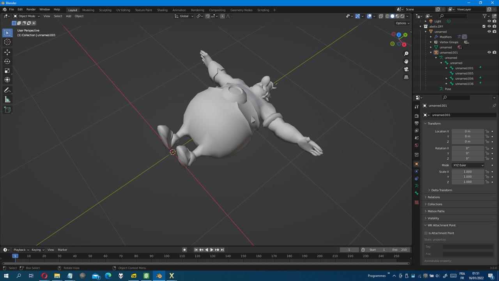Open the Bone properties tab
Screen dimensions: 499x281
(x=416, y=193)
